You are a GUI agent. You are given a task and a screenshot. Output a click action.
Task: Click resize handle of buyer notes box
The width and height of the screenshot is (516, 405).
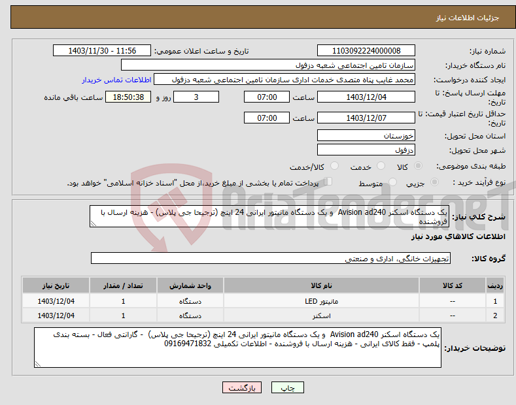click(x=38, y=364)
